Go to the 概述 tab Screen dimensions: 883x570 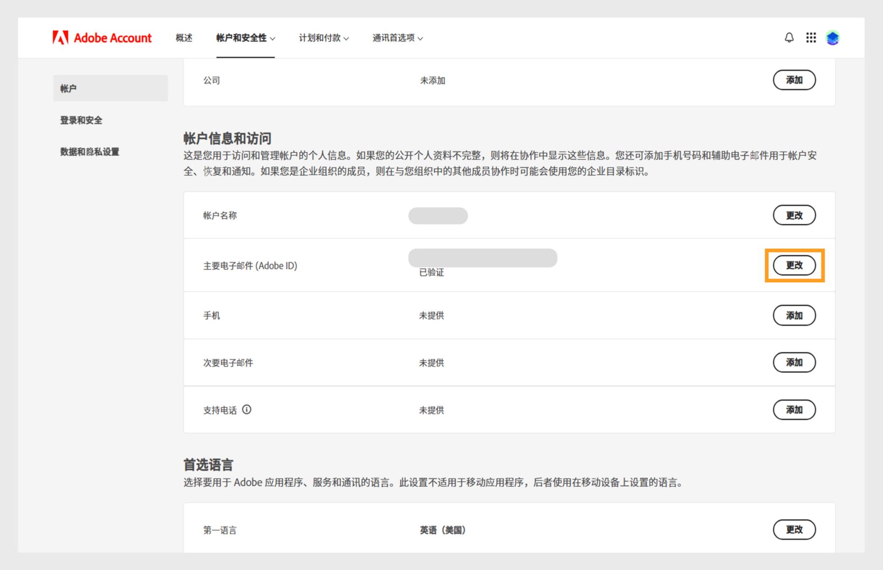click(184, 38)
